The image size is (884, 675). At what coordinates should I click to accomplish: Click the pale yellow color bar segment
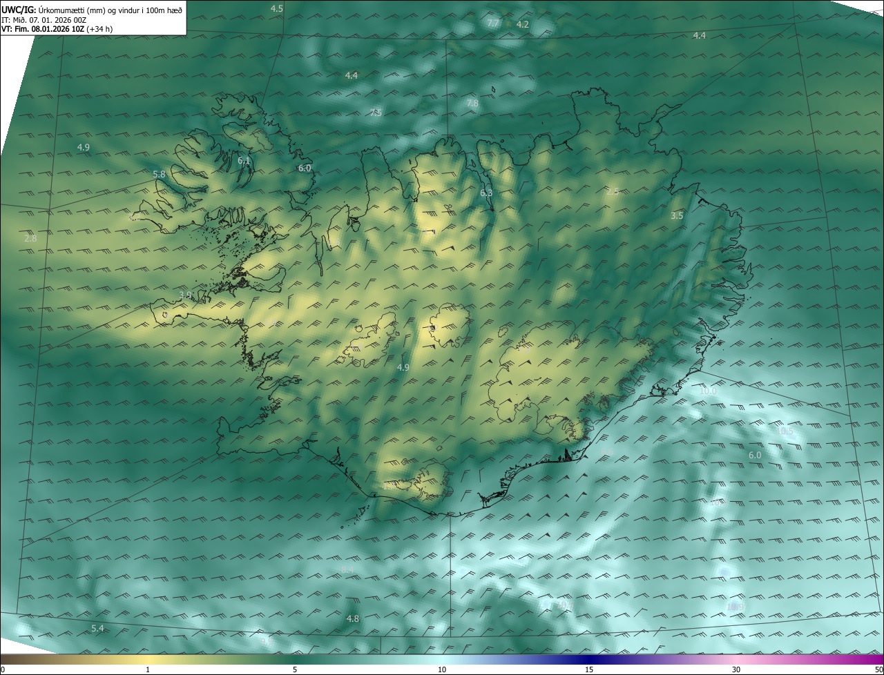[x=148, y=659]
